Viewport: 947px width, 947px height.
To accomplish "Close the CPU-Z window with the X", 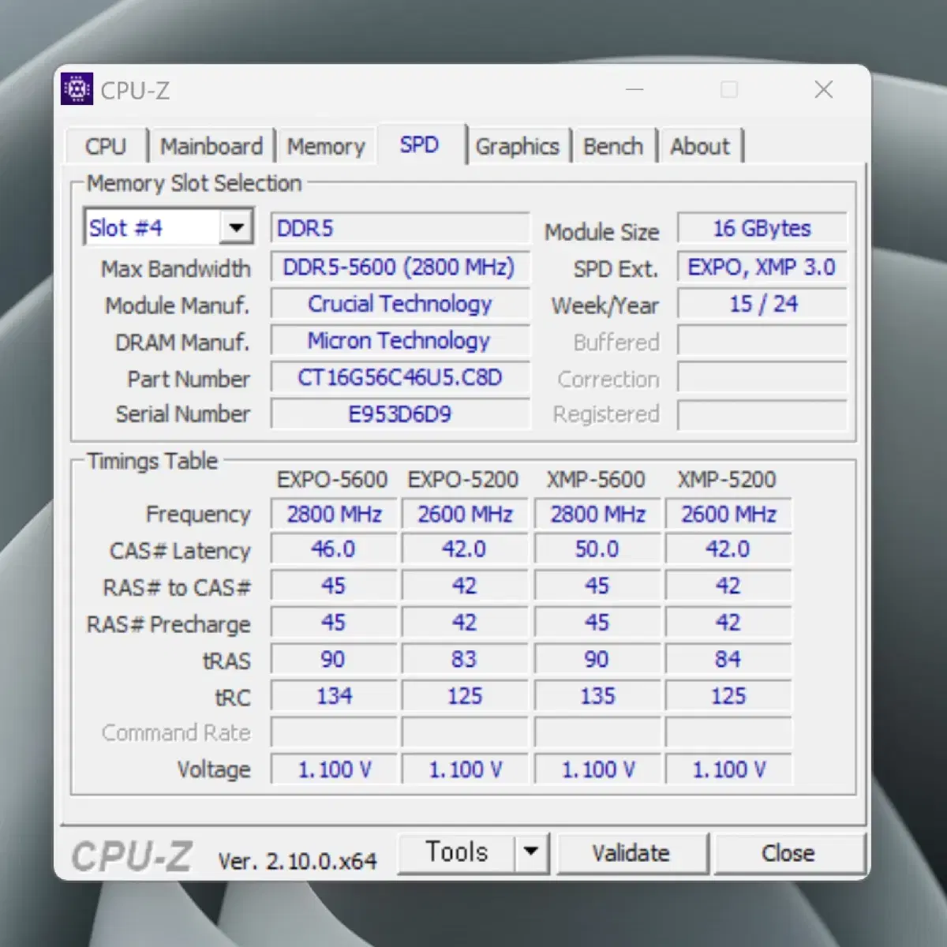I will [x=824, y=90].
